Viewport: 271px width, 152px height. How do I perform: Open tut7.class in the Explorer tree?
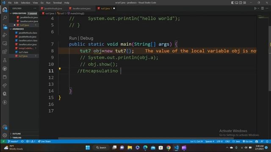23,52
